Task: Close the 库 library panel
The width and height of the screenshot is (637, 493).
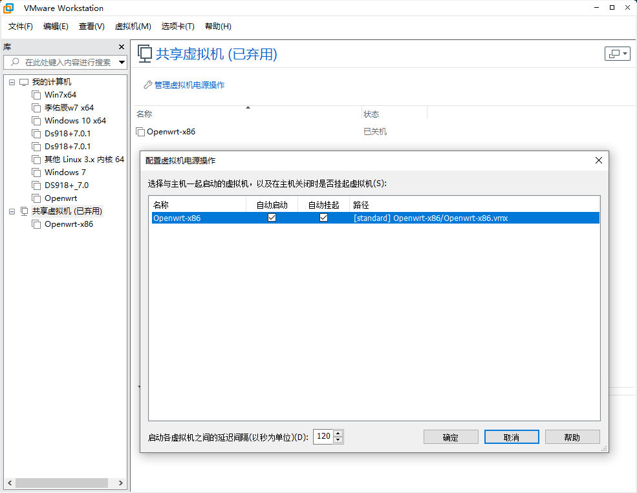Action: [121, 47]
